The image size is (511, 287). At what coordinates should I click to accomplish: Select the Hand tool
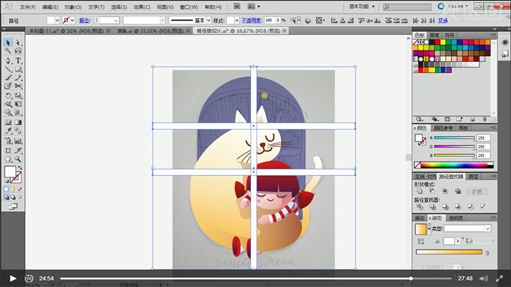[8, 159]
